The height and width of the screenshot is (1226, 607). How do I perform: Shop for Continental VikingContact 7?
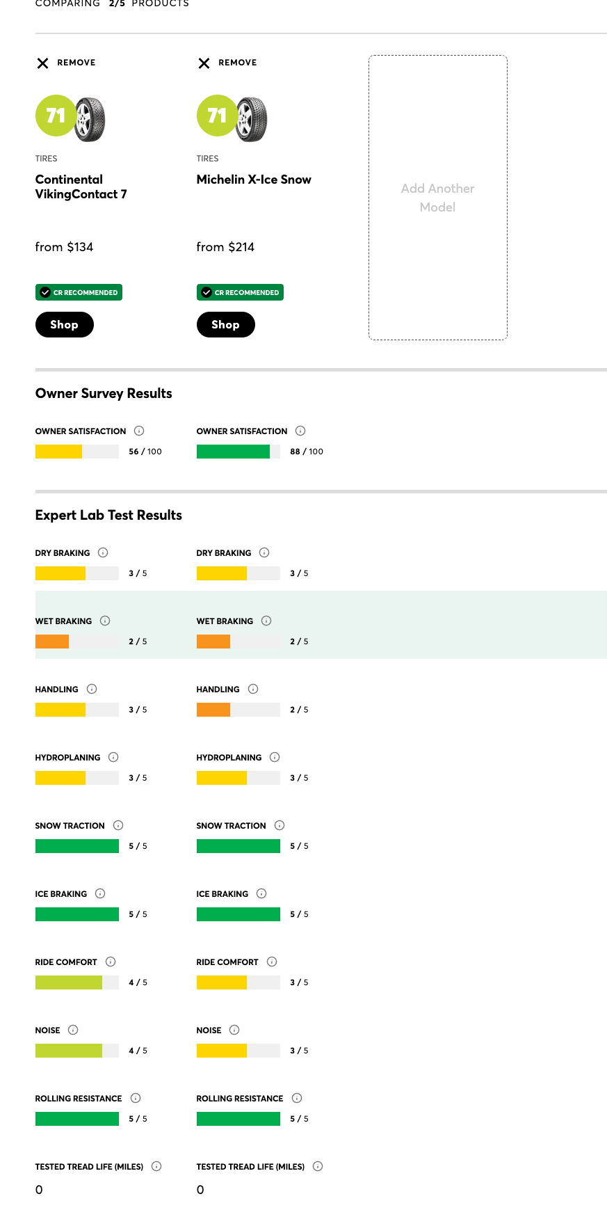point(64,324)
